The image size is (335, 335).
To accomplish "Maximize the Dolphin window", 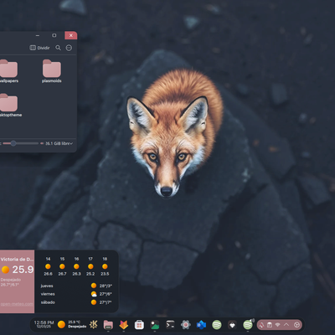I will pos(54,35).
